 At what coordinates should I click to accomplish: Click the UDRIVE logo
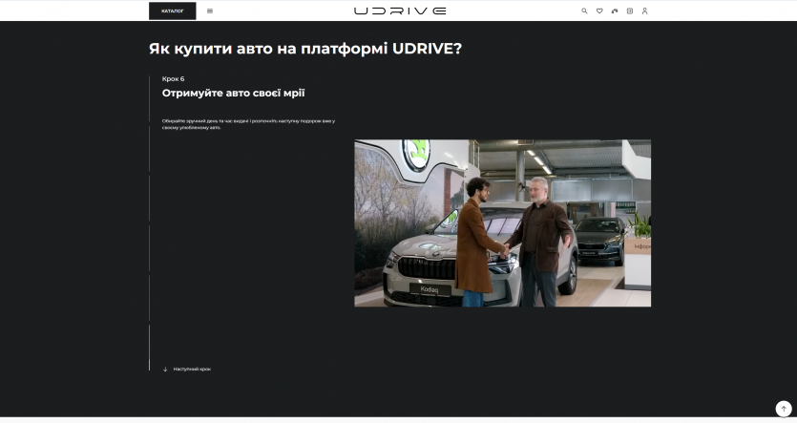coord(399,11)
